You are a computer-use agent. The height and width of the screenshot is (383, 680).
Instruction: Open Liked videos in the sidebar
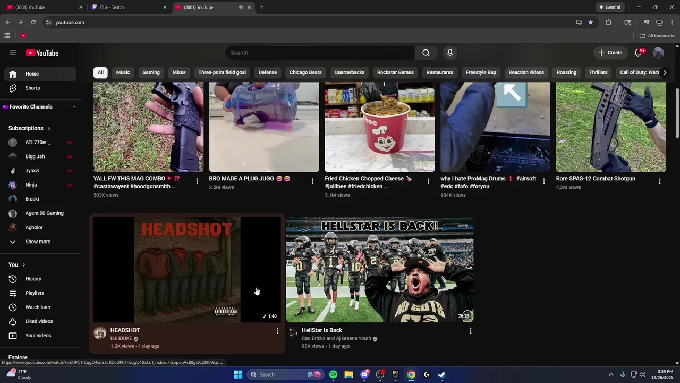click(40, 321)
